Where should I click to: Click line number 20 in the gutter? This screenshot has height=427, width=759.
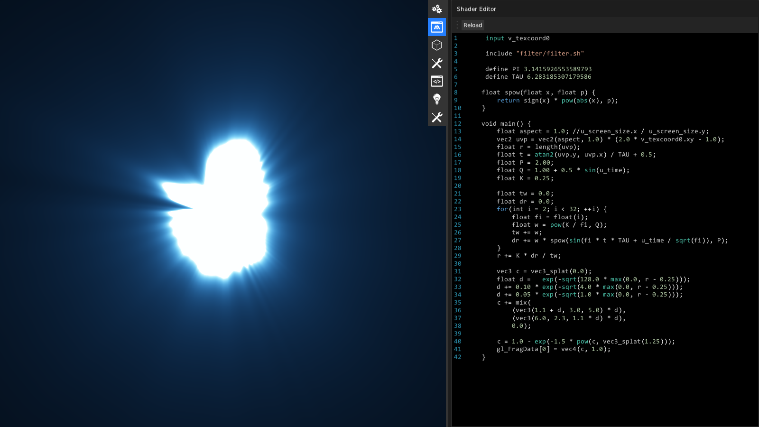[x=457, y=186]
